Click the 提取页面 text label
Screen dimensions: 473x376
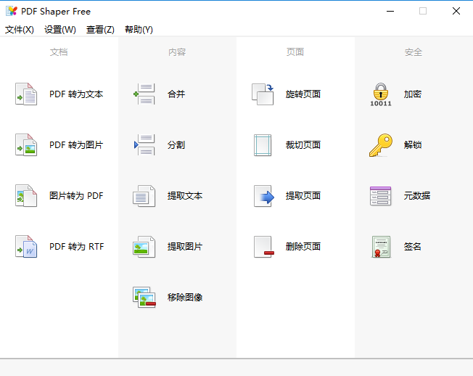coord(303,196)
